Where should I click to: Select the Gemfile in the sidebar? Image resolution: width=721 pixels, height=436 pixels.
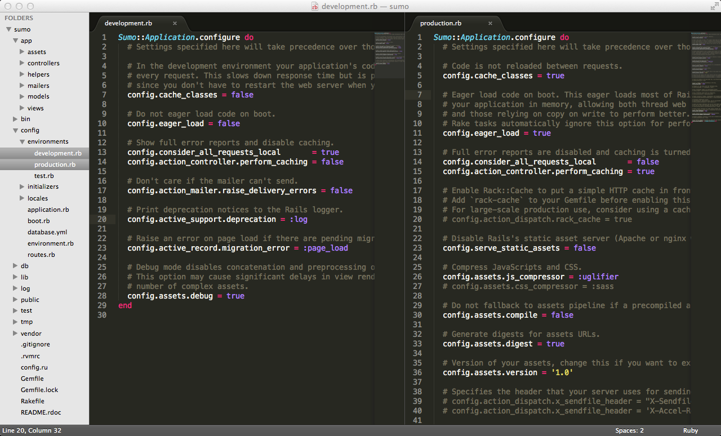pos(32,378)
